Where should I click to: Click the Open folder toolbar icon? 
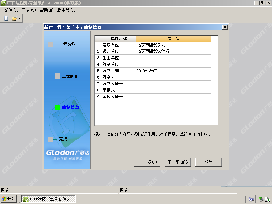[x=14, y=18]
